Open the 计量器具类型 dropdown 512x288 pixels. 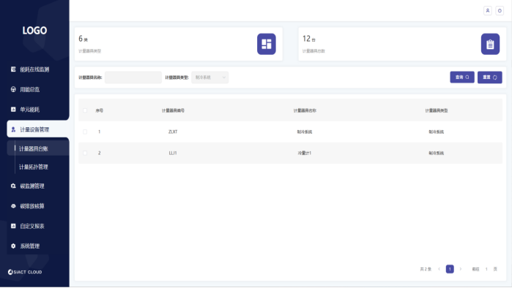[210, 77]
